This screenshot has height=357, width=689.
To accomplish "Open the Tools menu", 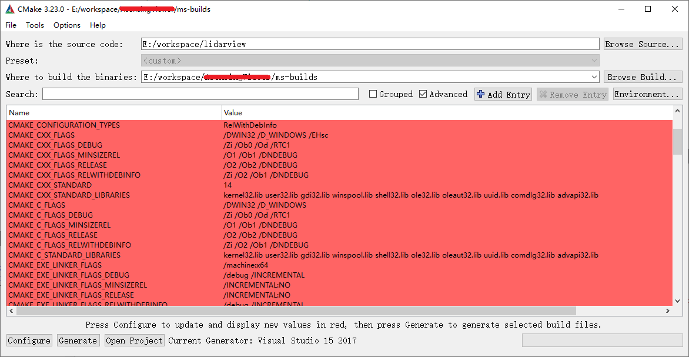I will tap(35, 25).
